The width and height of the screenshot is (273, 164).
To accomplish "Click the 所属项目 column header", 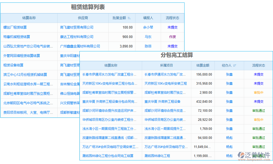I will pyautogui.click(x=166, y=65).
